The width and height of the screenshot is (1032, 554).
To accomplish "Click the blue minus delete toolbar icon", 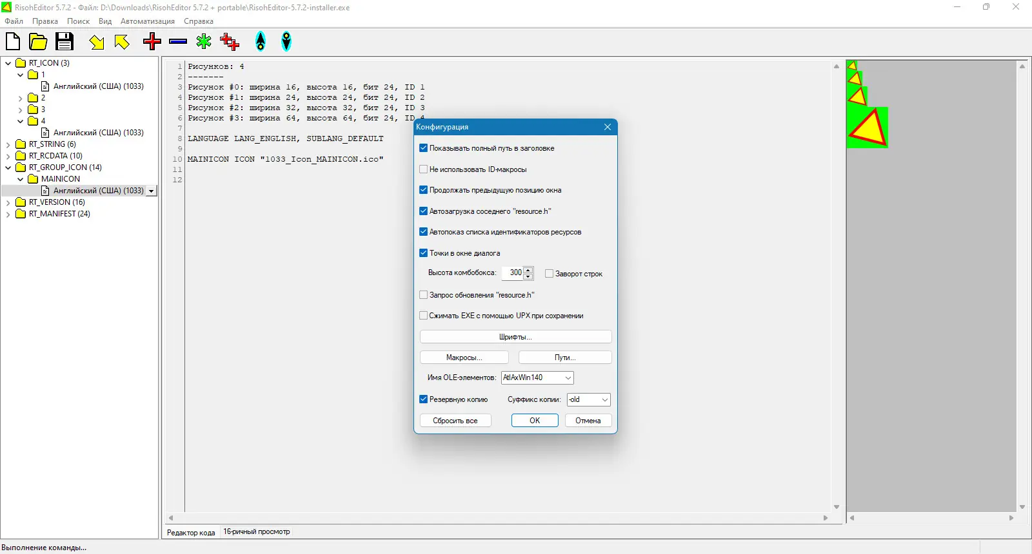I will pyautogui.click(x=178, y=42).
